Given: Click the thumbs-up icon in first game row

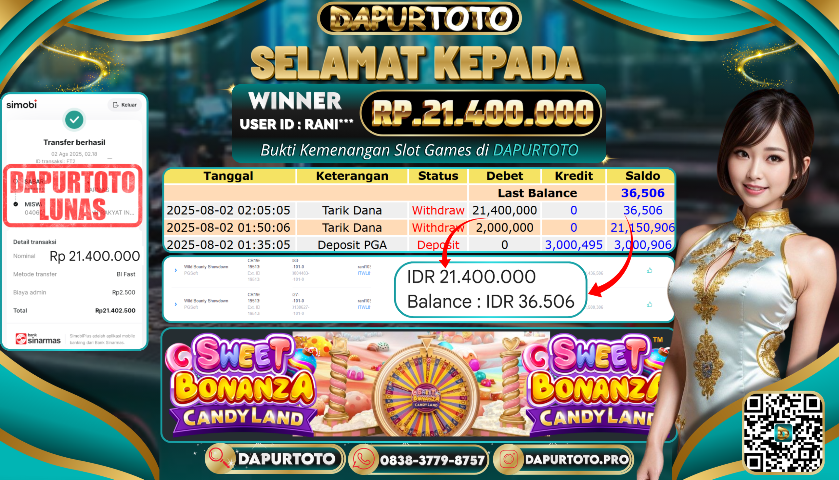Looking at the screenshot, I should (x=649, y=270).
